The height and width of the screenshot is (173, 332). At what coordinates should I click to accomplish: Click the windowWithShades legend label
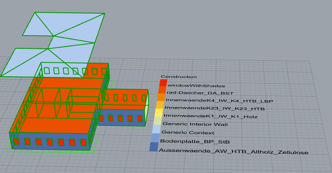click(196, 86)
